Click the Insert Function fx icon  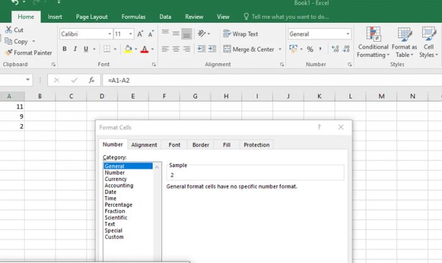click(92, 80)
